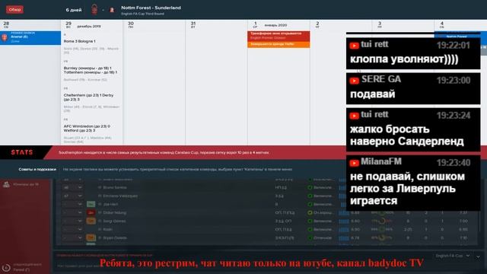Expand the Joe Hart squad position dropdown
This screenshot has height=274, width=487.
(x=80, y=205)
